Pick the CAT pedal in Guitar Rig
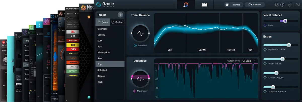This screenshot has height=102, width=302. pos(73,36)
